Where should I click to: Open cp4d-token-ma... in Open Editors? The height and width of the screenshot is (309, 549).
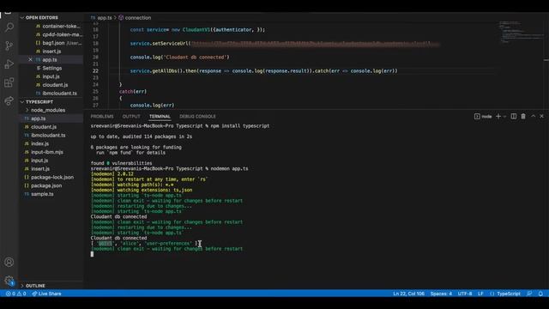point(63,34)
